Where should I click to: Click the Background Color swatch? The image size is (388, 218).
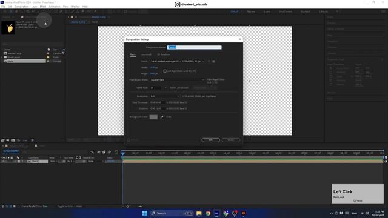click(153, 117)
